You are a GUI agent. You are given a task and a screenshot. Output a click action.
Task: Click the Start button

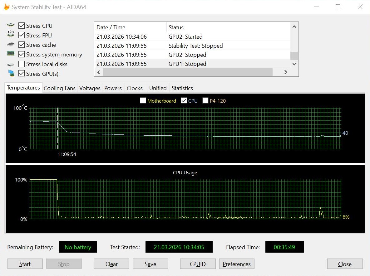25,264
